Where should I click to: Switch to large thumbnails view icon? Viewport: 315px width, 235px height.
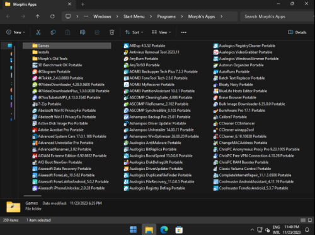tap(310, 220)
